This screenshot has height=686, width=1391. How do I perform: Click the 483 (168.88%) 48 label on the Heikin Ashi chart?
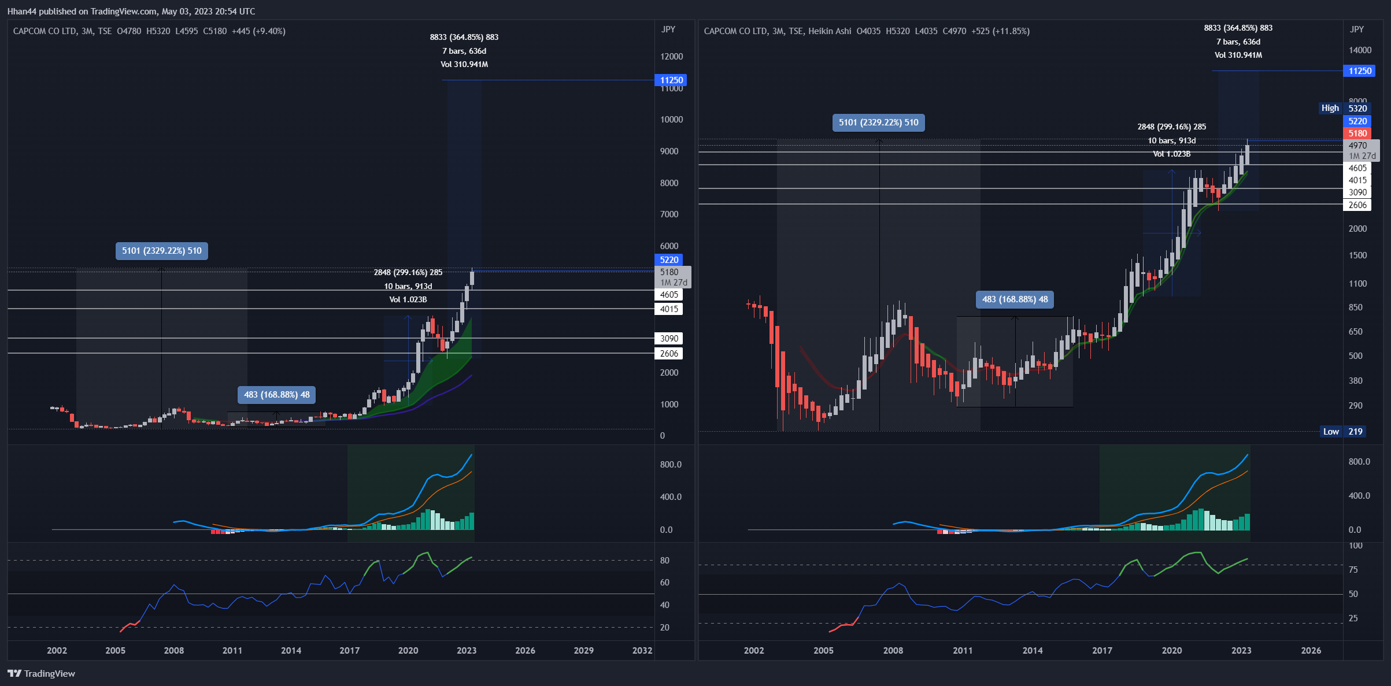point(1015,299)
